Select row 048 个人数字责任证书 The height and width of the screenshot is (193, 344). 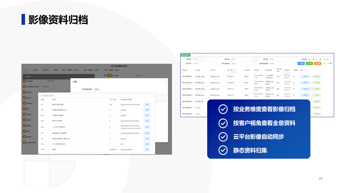147,144
